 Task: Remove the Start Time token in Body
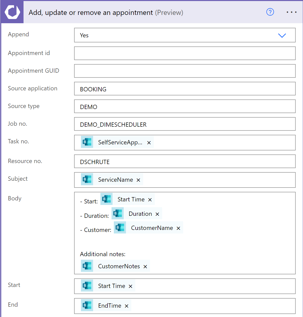point(150,200)
